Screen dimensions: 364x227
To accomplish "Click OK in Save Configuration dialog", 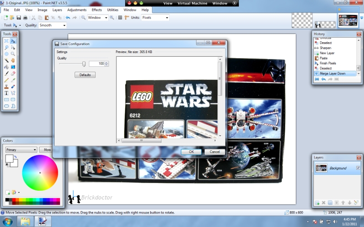I will point(191,152).
